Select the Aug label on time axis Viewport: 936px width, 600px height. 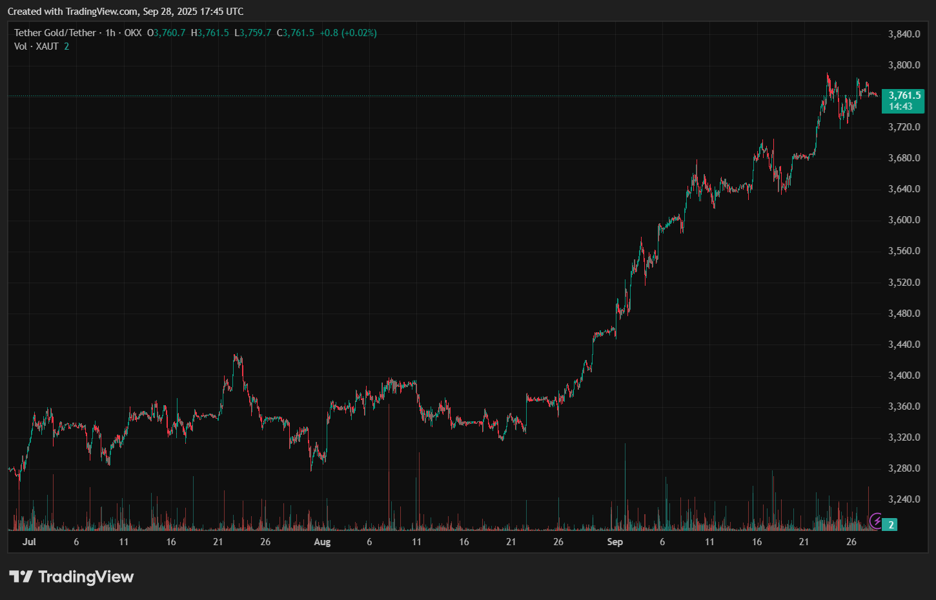click(x=322, y=542)
